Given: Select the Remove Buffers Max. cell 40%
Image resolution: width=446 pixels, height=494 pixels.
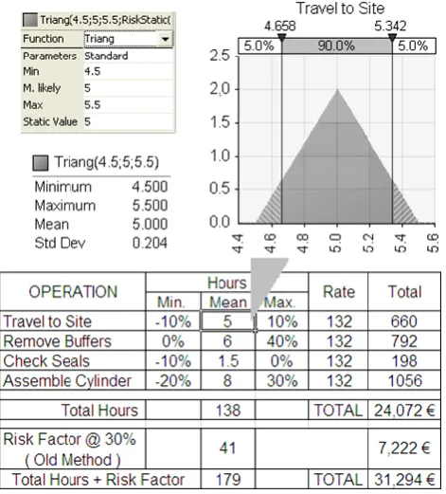Looking at the screenshot, I should 282,341.
